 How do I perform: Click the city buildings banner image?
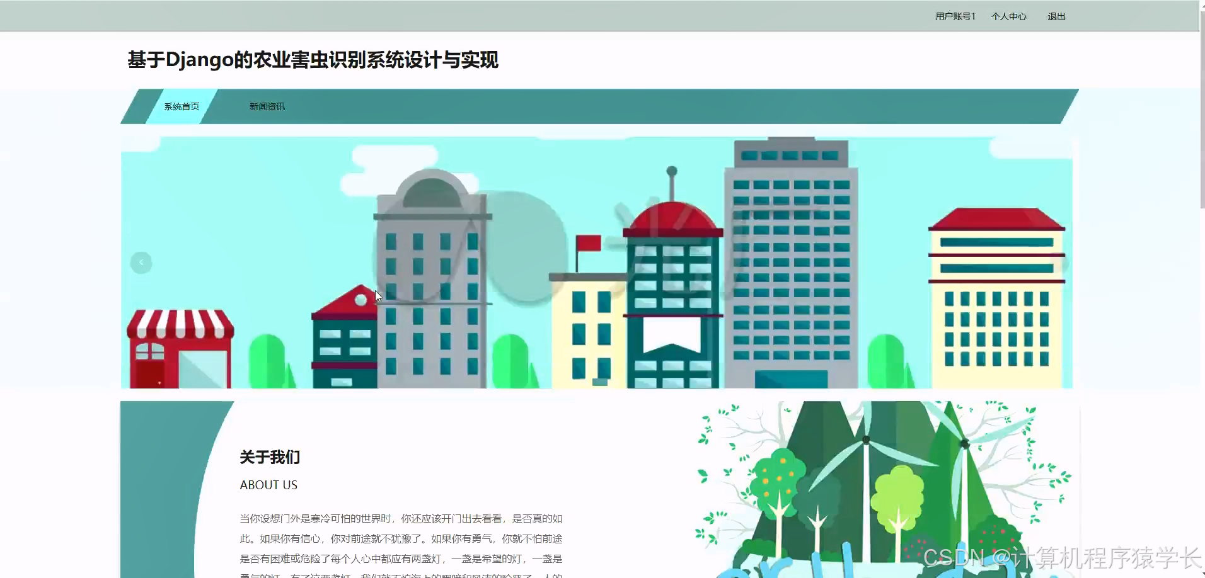tap(596, 263)
